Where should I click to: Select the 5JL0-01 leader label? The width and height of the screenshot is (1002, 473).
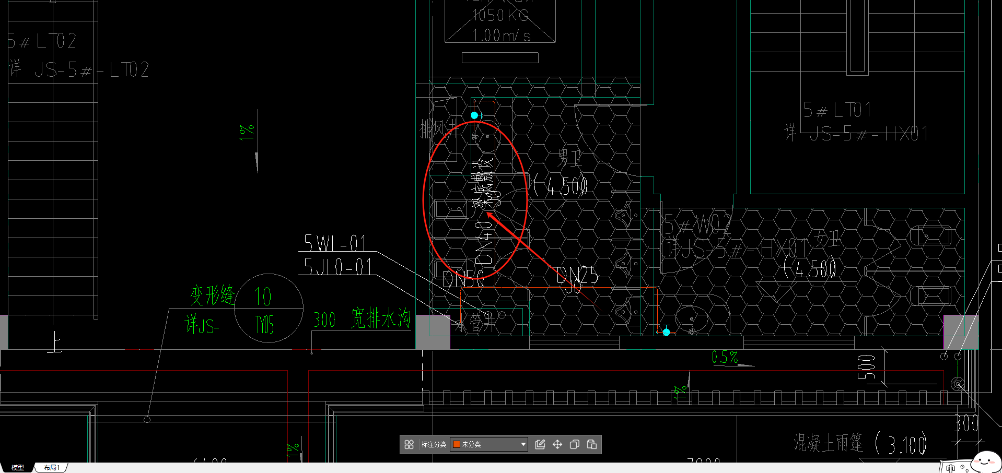coord(337,266)
